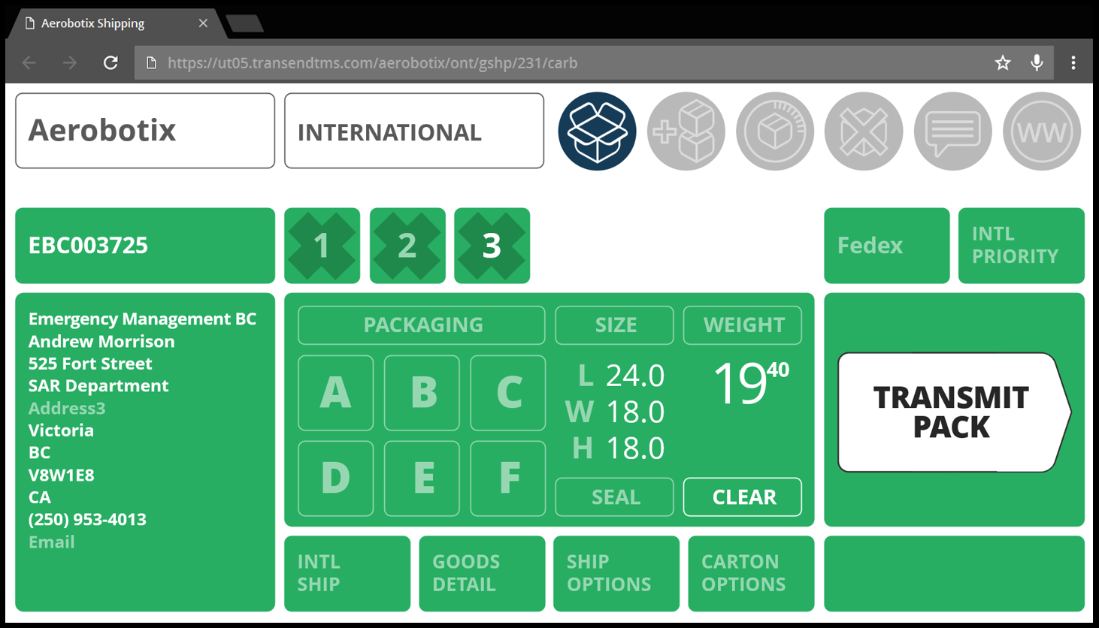Image resolution: width=1099 pixels, height=628 pixels.
Task: Click the WW circular icon
Action: tap(1041, 131)
